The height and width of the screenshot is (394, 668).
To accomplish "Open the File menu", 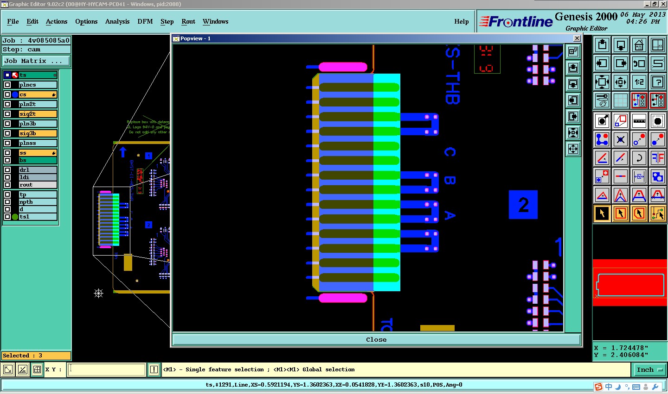I will click(13, 21).
